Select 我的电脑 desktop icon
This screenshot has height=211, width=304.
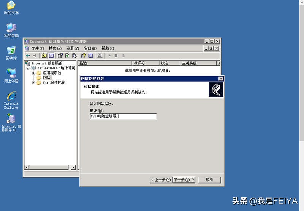point(11,30)
